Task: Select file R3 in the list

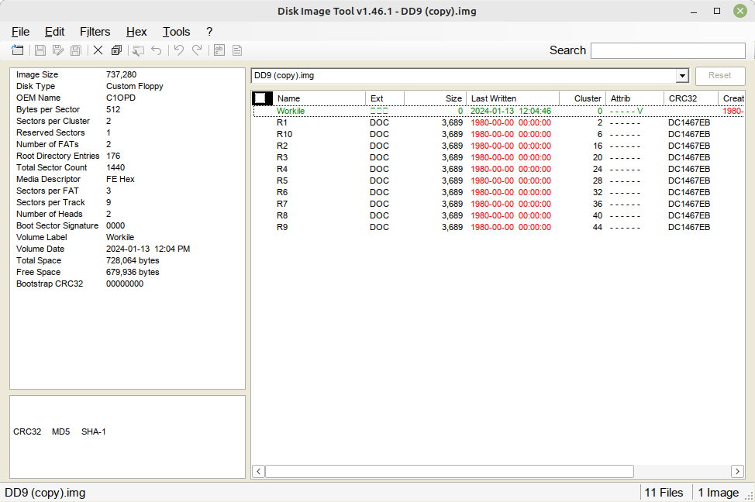Action: click(x=498, y=157)
